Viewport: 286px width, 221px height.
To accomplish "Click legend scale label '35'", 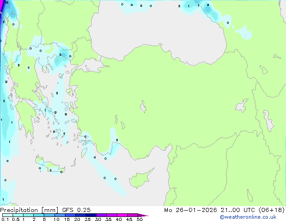I will pyautogui.click(x=109, y=219).
